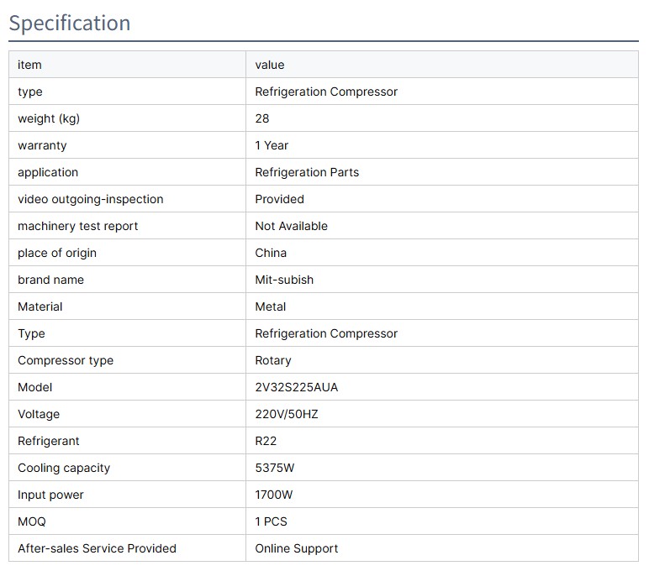Screen dimensions: 649x571
Task: Click "China" in the place of origin row
Action: click(x=271, y=253)
